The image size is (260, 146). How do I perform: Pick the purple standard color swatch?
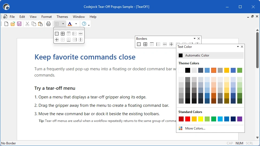point(240,119)
